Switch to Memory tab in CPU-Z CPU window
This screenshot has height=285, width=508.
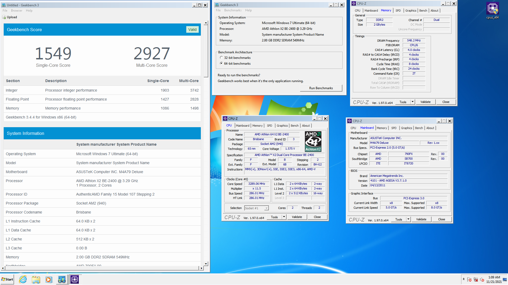tap(257, 126)
